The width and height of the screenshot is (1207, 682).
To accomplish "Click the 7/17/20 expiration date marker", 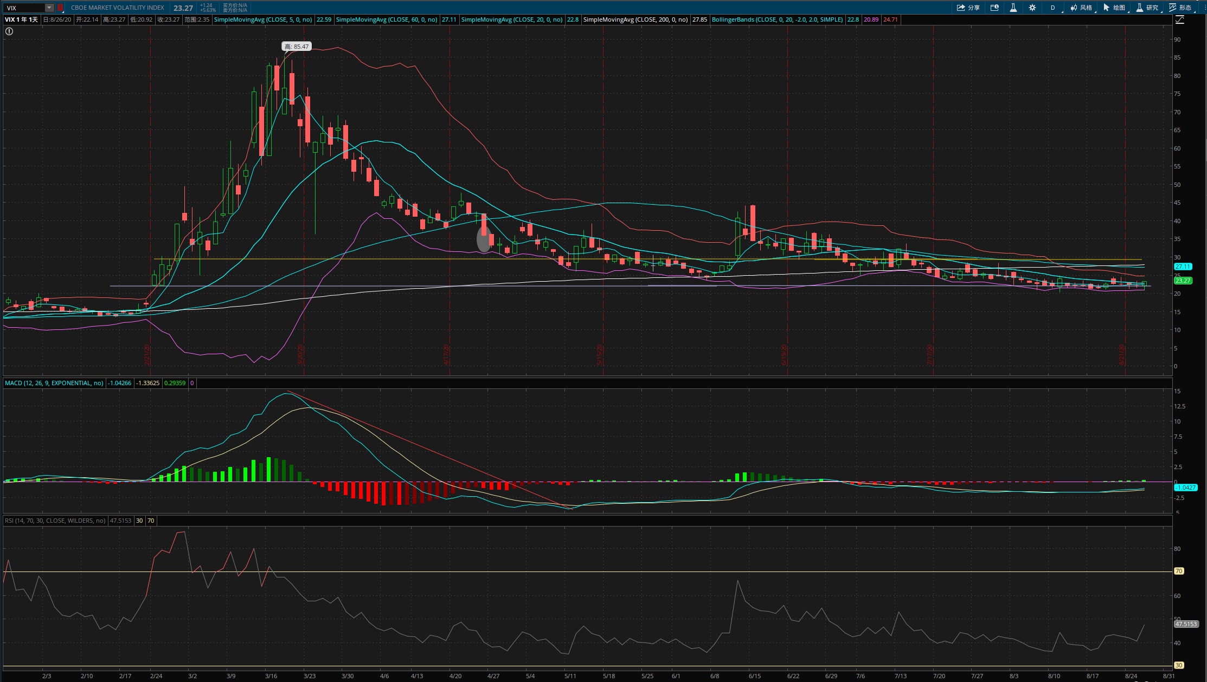I will (930, 355).
